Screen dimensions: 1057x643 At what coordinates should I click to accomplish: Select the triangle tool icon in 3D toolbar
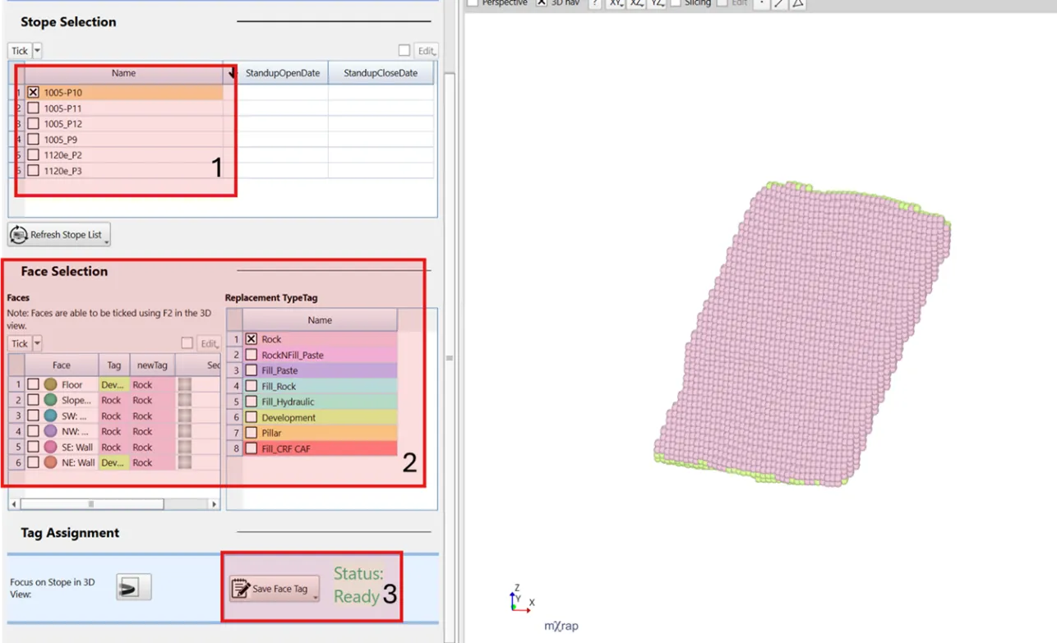click(x=797, y=3)
